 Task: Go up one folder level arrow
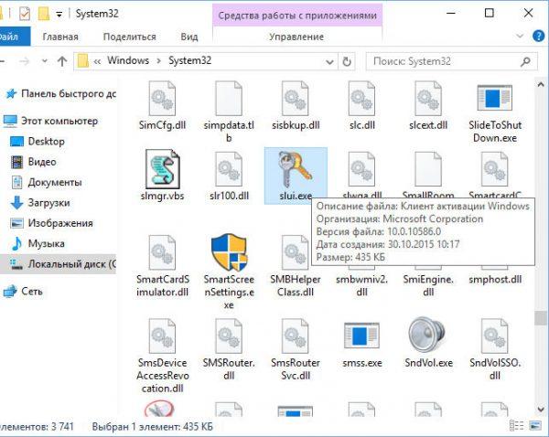pyautogui.click(x=62, y=61)
